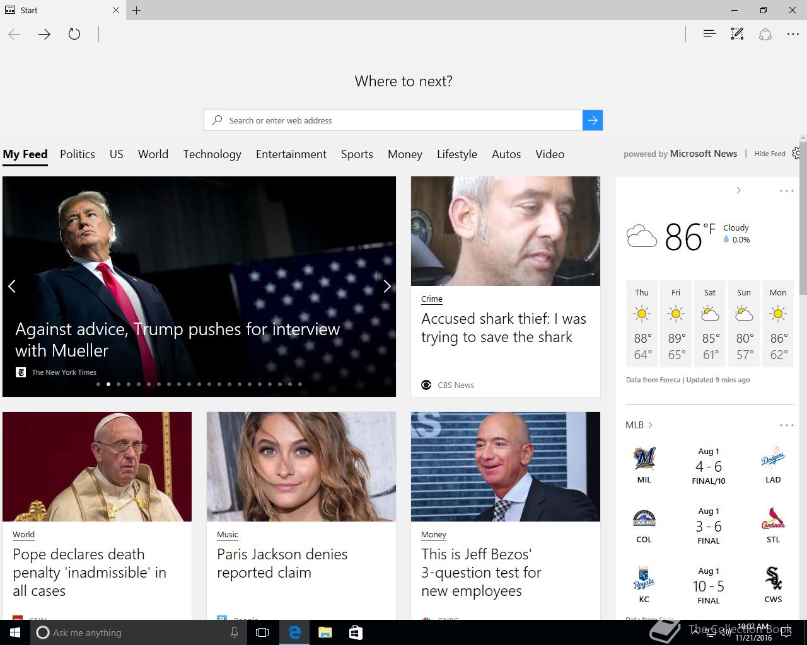The width and height of the screenshot is (807, 645).
Task: Click the Hide Feed link
Action: point(770,154)
